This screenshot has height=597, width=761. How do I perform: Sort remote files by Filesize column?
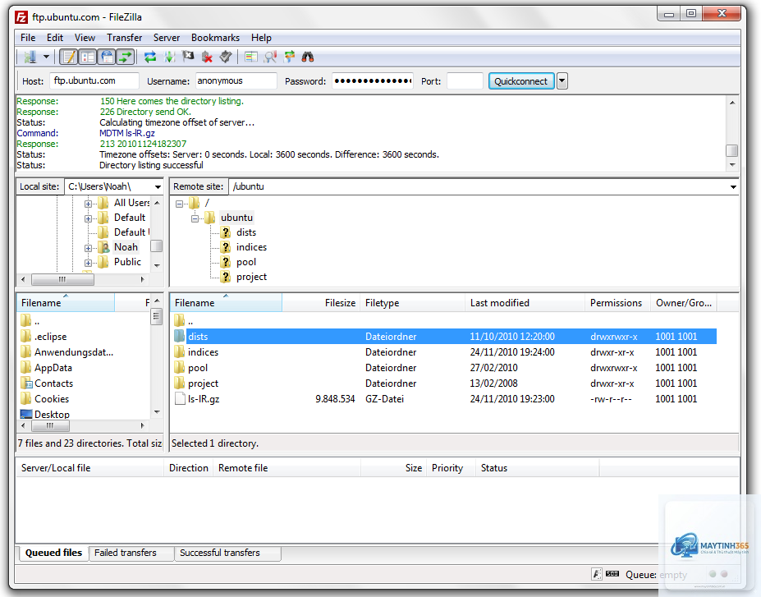coord(321,303)
